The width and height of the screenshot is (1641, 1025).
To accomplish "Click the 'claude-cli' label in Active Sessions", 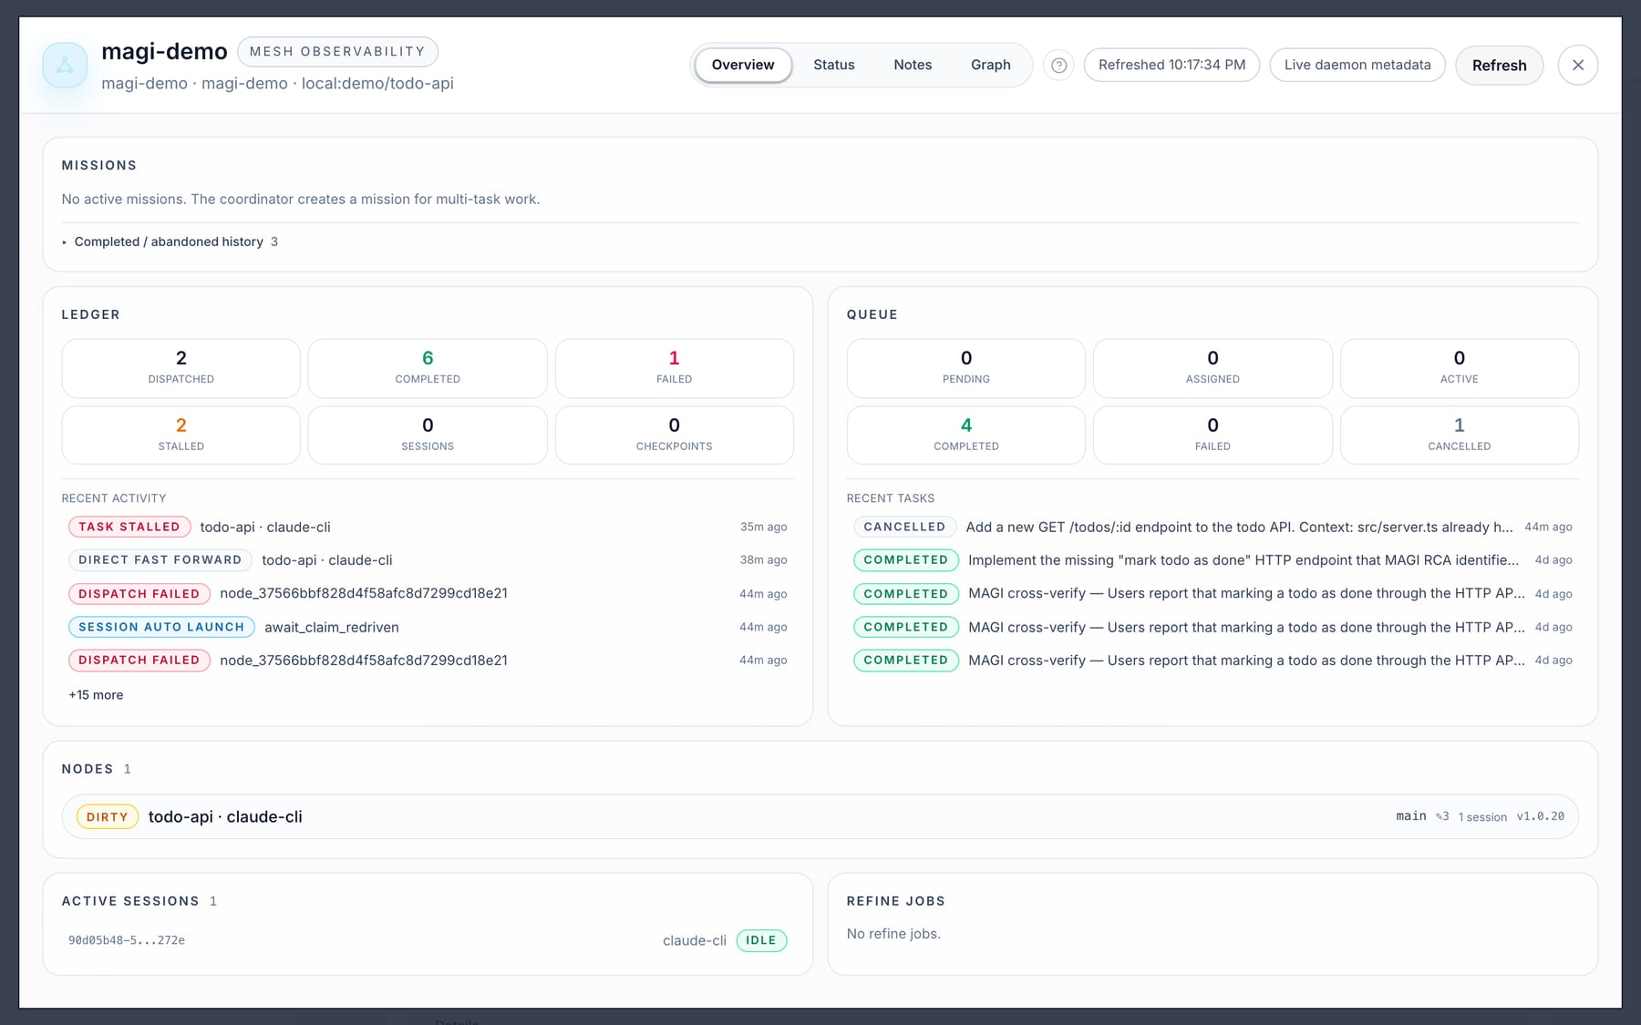I will (695, 940).
